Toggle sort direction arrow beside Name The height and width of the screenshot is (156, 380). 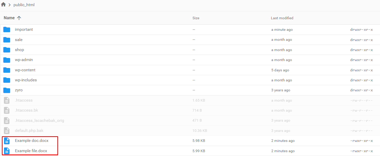19,18
